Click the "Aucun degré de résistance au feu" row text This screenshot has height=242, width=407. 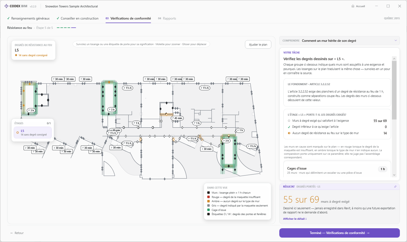pos(325,133)
